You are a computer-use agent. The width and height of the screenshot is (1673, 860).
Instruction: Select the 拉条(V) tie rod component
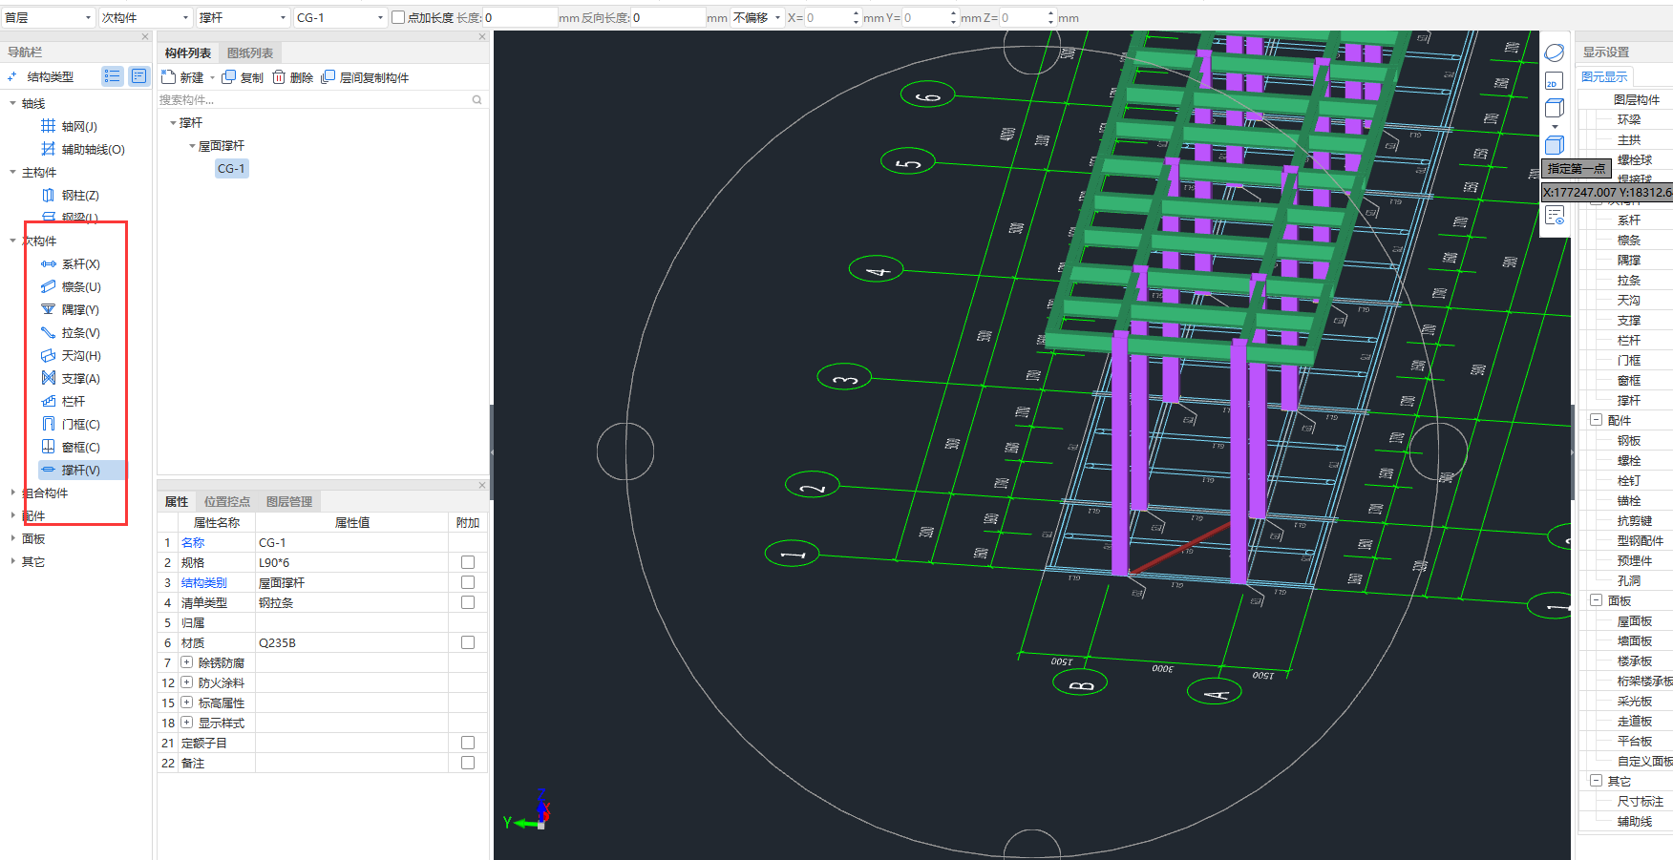70,332
